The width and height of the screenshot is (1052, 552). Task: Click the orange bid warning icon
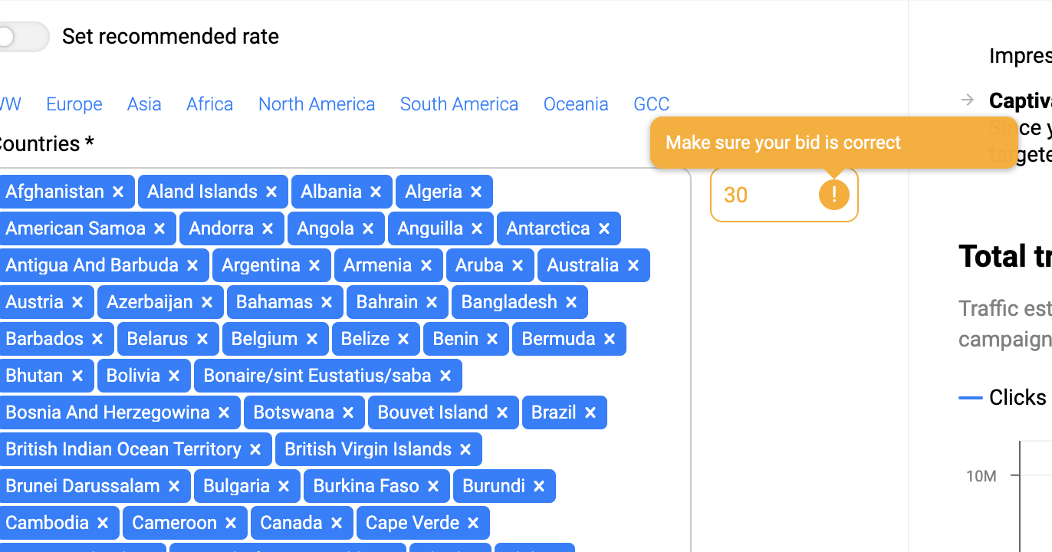[x=834, y=195]
